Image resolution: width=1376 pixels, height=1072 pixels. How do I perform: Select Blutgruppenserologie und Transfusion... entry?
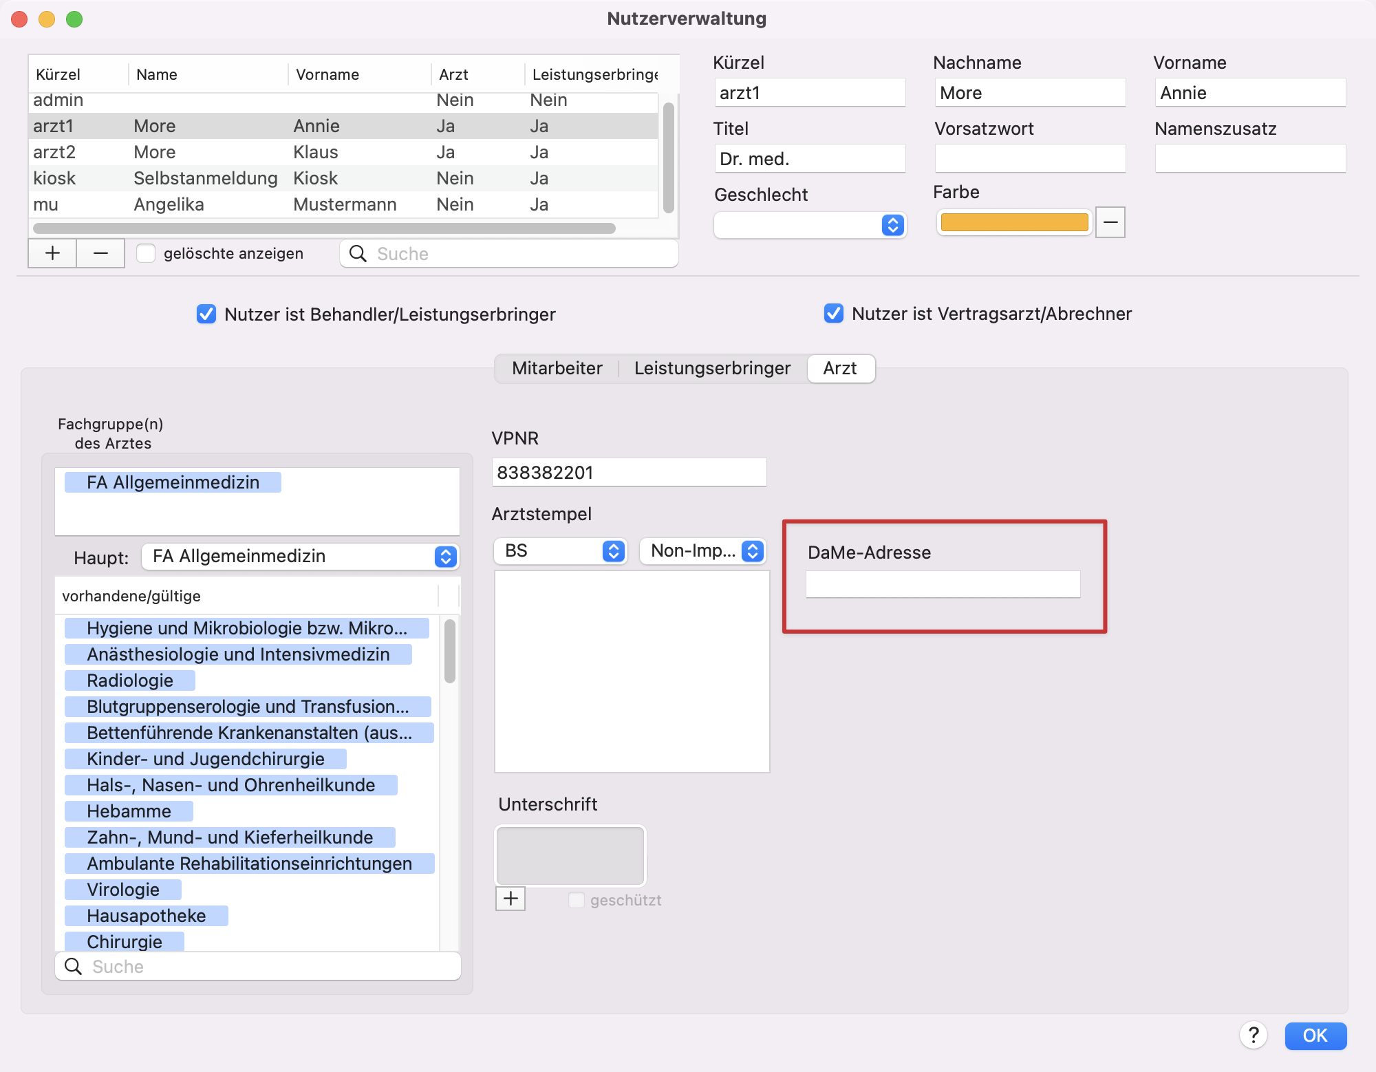[x=248, y=707]
